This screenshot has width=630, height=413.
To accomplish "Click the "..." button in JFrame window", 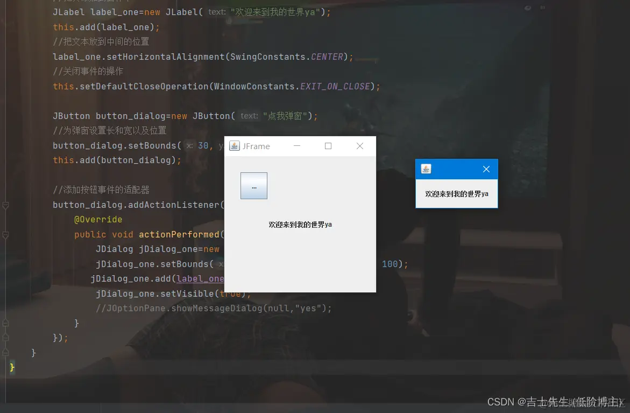I will click(253, 186).
